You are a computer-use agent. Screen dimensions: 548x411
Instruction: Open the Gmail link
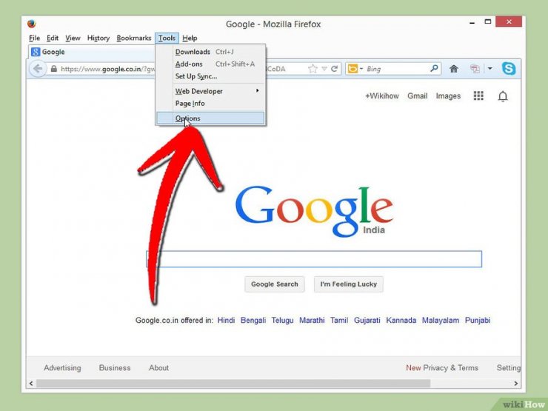point(417,96)
